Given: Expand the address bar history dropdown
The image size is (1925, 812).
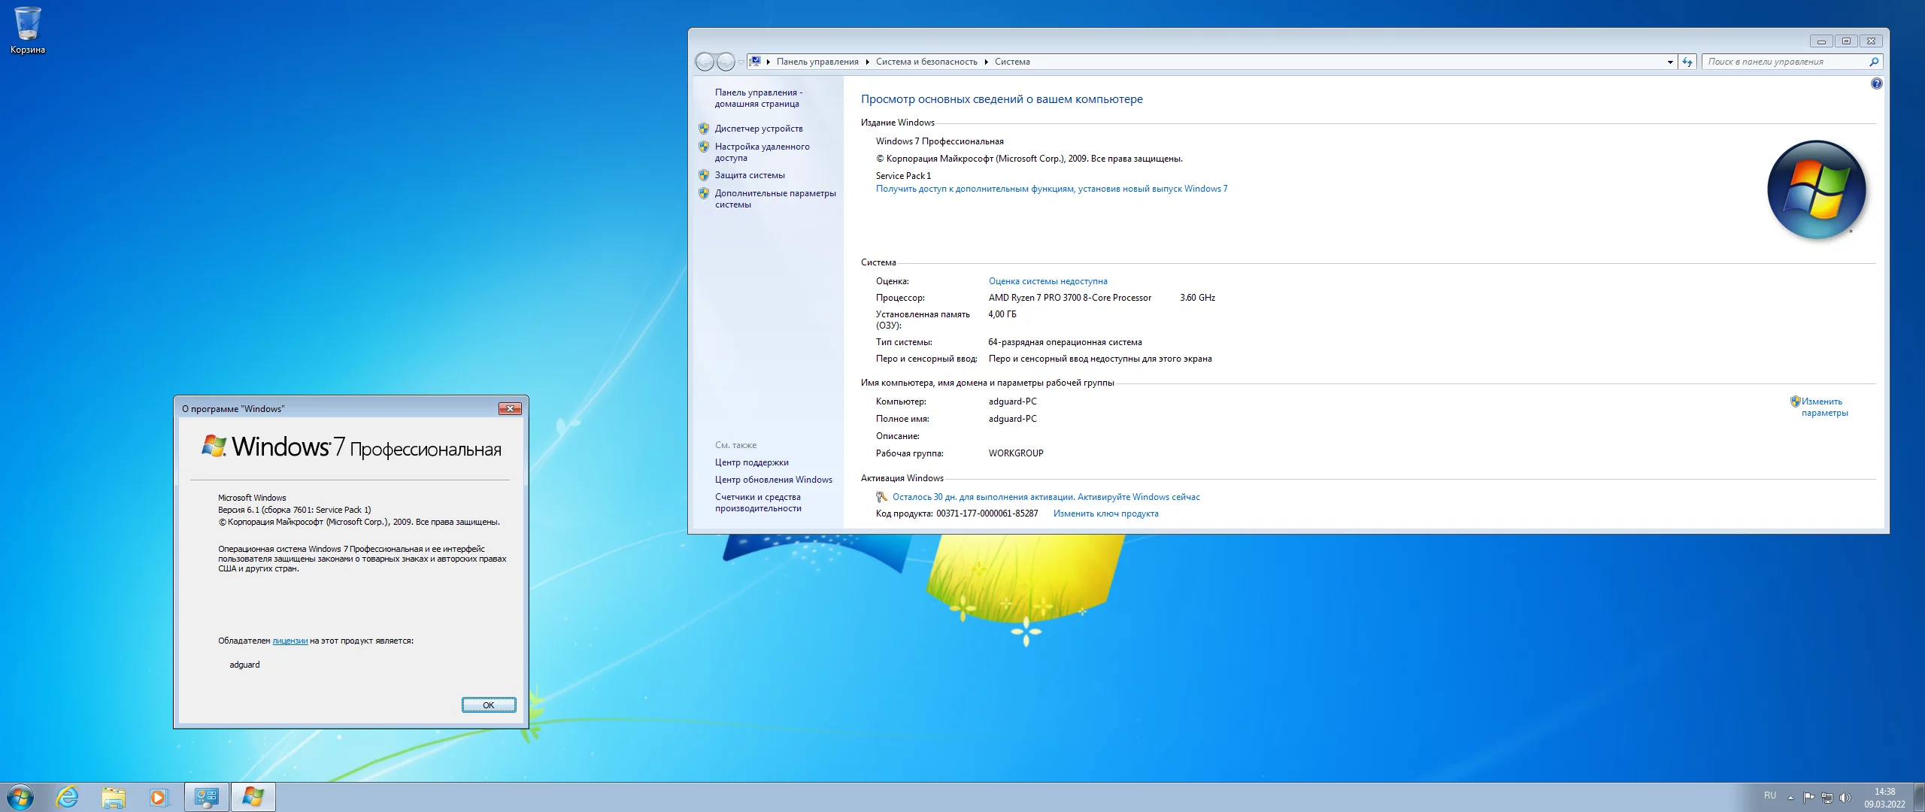Looking at the screenshot, I should coord(1670,62).
